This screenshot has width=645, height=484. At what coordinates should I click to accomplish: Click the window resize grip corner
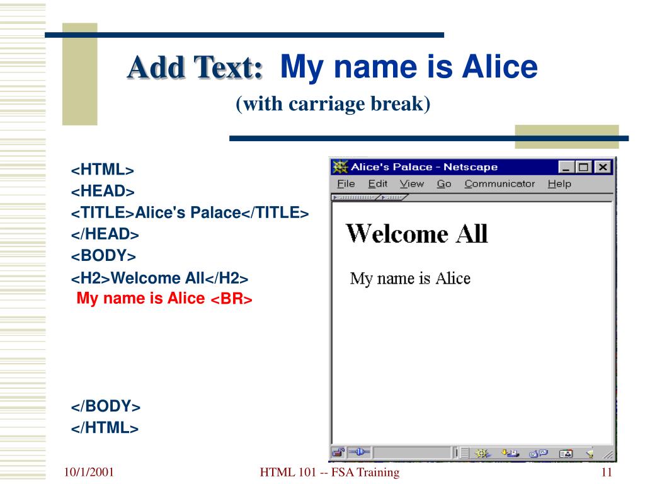(x=608, y=454)
